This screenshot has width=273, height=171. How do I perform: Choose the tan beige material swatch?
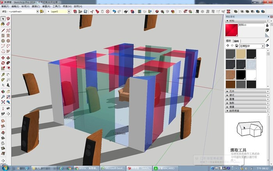coord(241,54)
